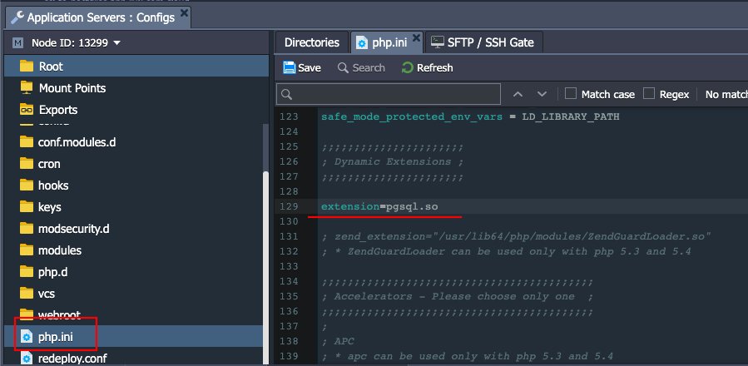Click the gear icon on php.ini tab
Screen dimensions: 748x366
pyautogui.click(x=362, y=42)
